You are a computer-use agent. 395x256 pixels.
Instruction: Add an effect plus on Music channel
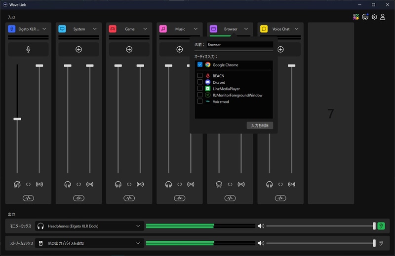179,49
